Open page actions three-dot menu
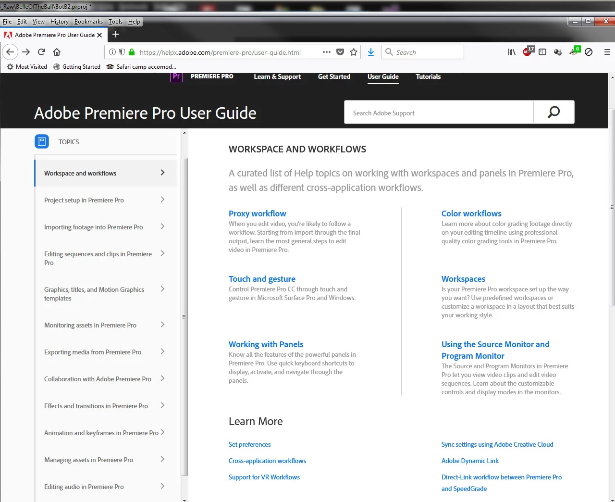Screen dimensions: 615x502 (x=327, y=52)
